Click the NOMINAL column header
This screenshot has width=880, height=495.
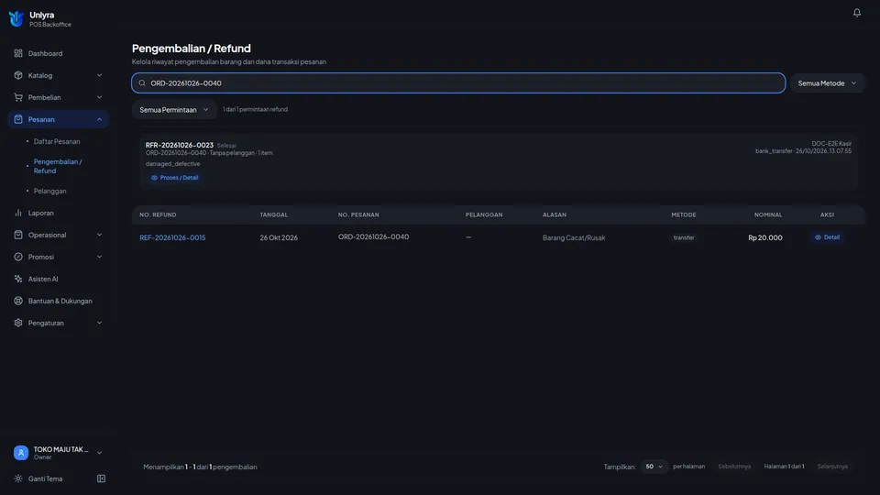click(768, 214)
